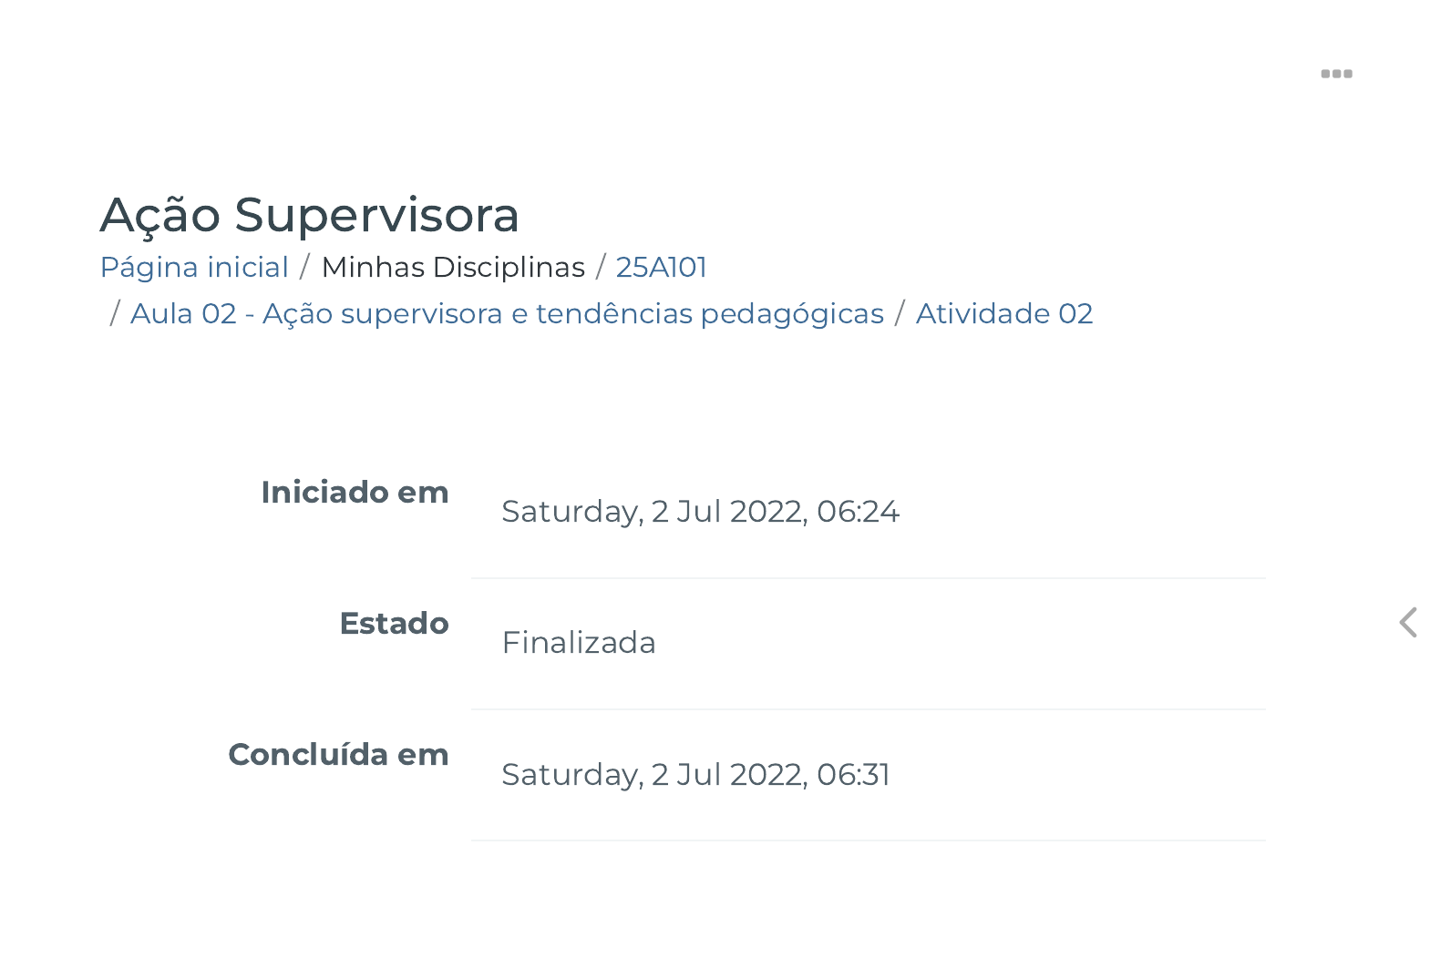Click the slash separator after Página inicial

point(304,267)
